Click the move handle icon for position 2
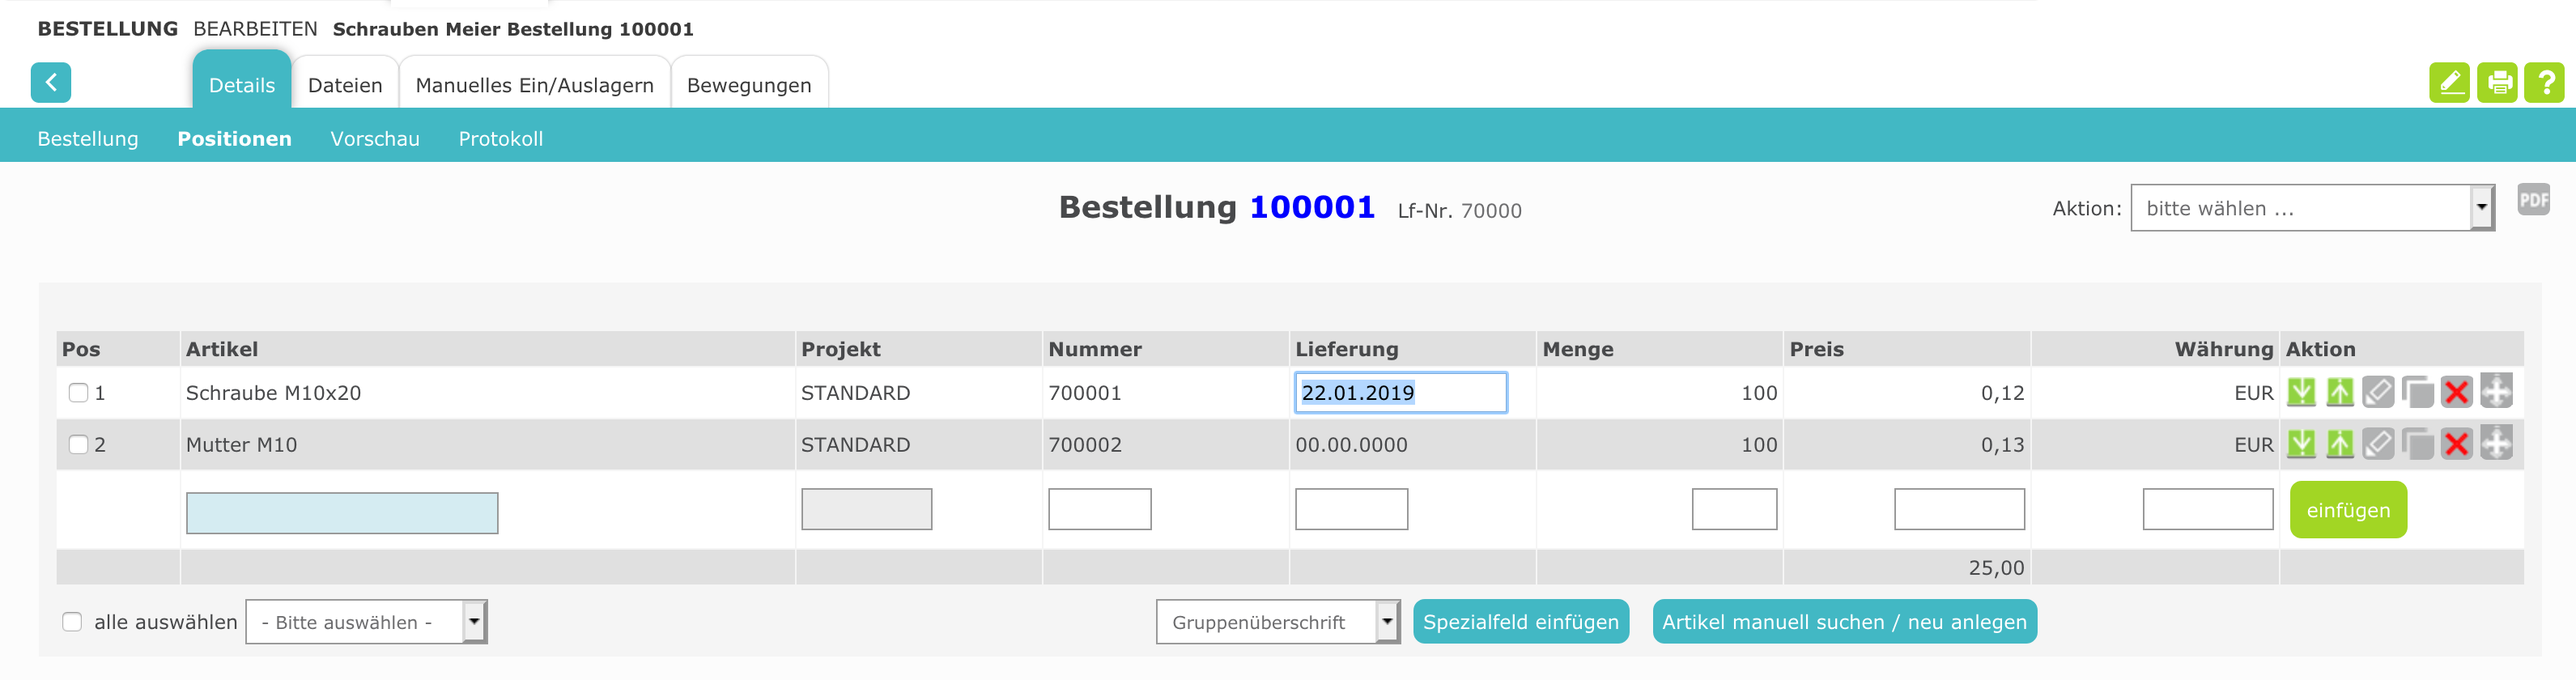 [x=2496, y=444]
